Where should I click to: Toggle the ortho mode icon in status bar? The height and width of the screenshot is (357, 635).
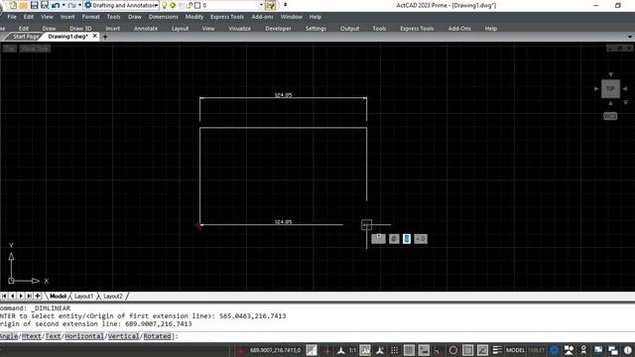click(x=438, y=350)
